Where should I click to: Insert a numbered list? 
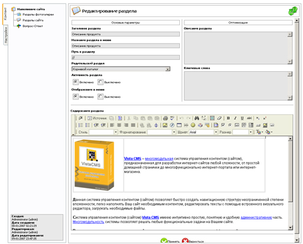pyautogui.click(x=80, y=125)
